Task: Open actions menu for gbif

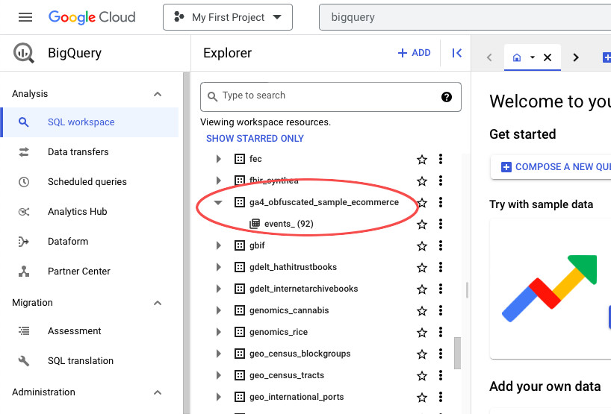Action: coord(441,245)
